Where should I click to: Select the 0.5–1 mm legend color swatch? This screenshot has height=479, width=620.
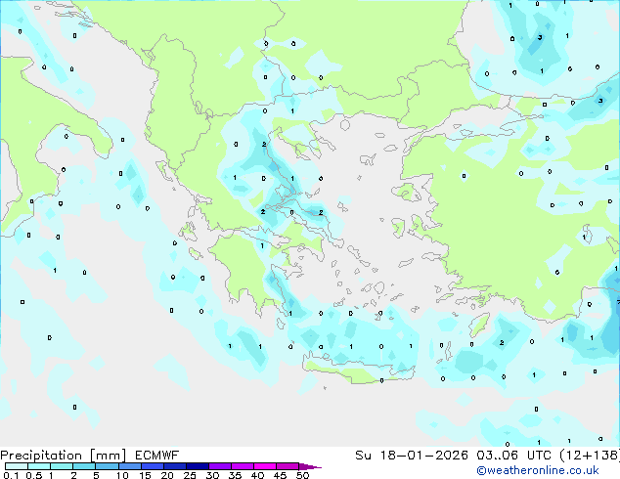click(x=39, y=466)
